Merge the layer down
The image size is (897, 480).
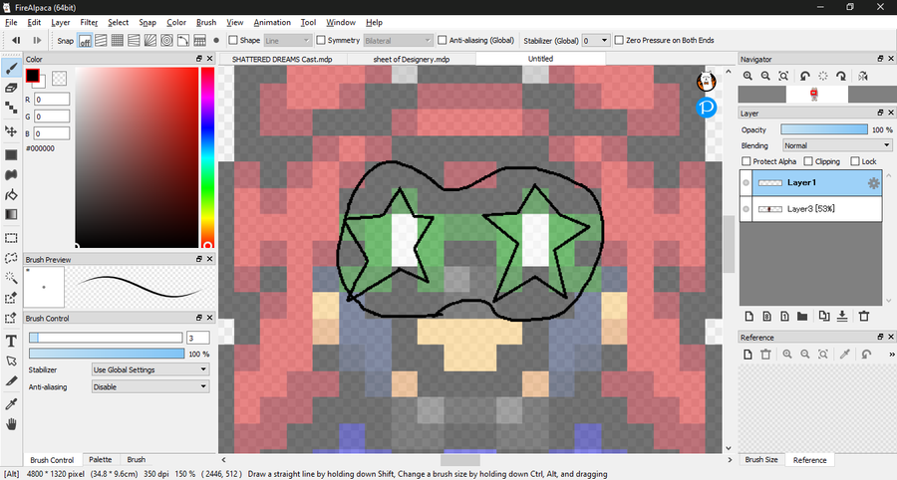click(x=842, y=316)
